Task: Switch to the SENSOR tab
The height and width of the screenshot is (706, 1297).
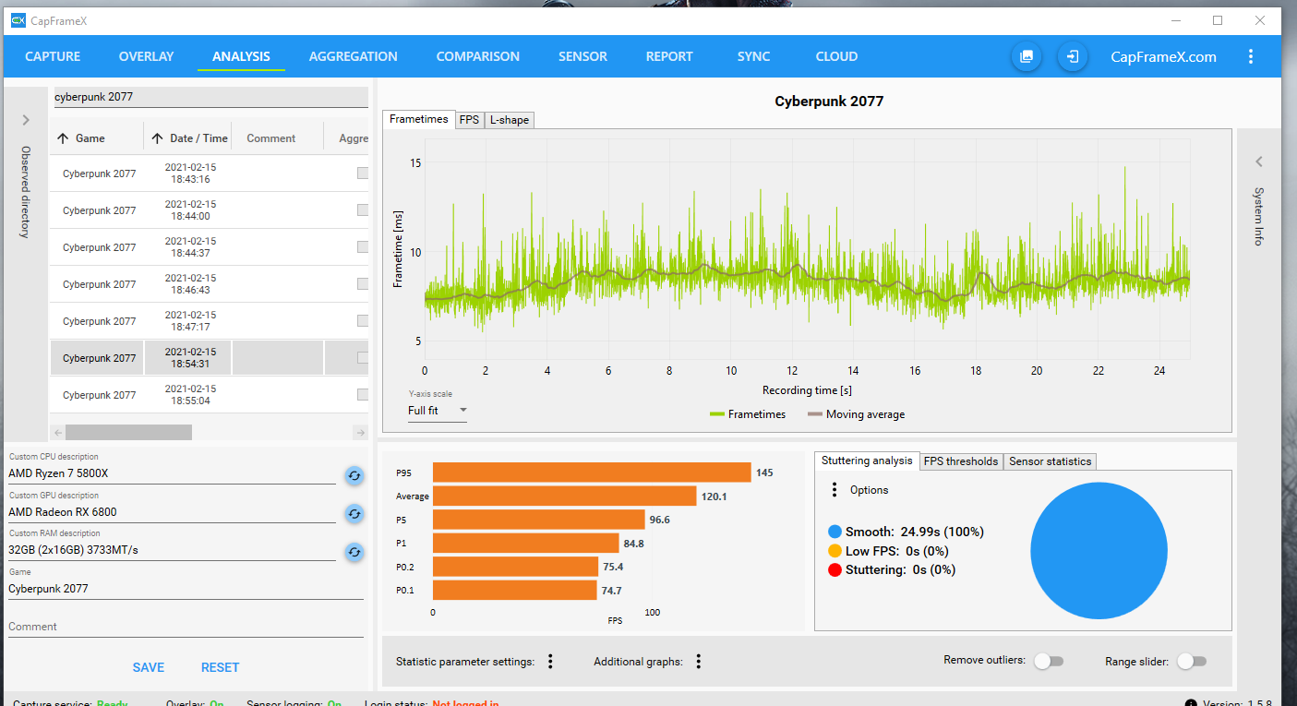Action: [582, 56]
